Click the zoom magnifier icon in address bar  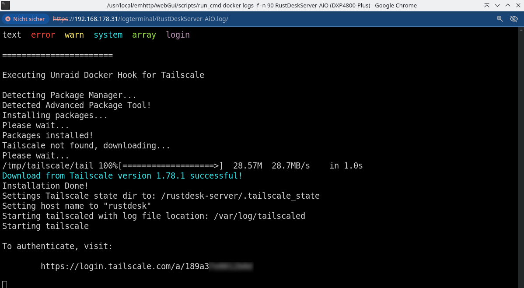500,19
